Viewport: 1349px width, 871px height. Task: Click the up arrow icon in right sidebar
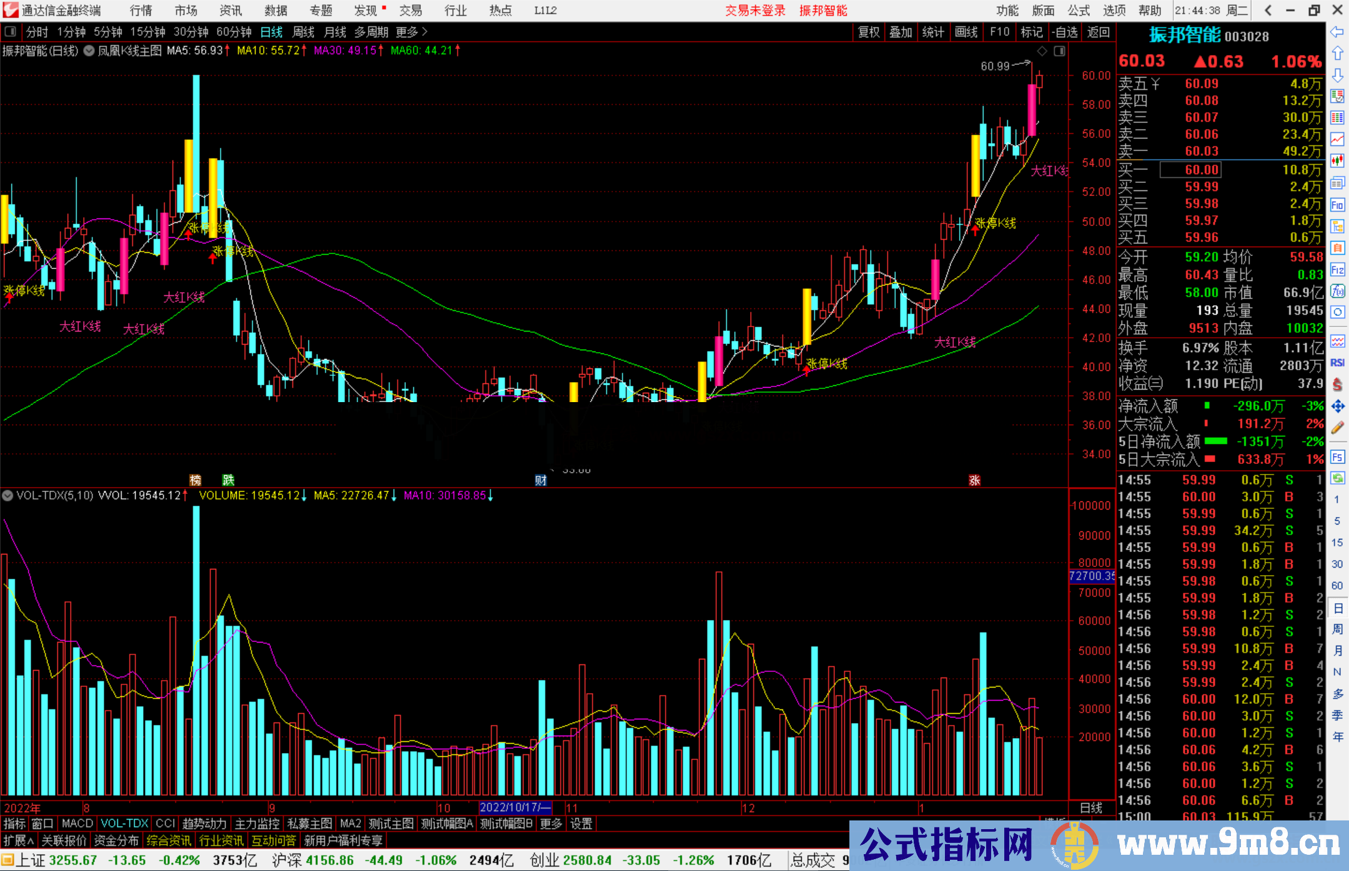coord(1337,53)
